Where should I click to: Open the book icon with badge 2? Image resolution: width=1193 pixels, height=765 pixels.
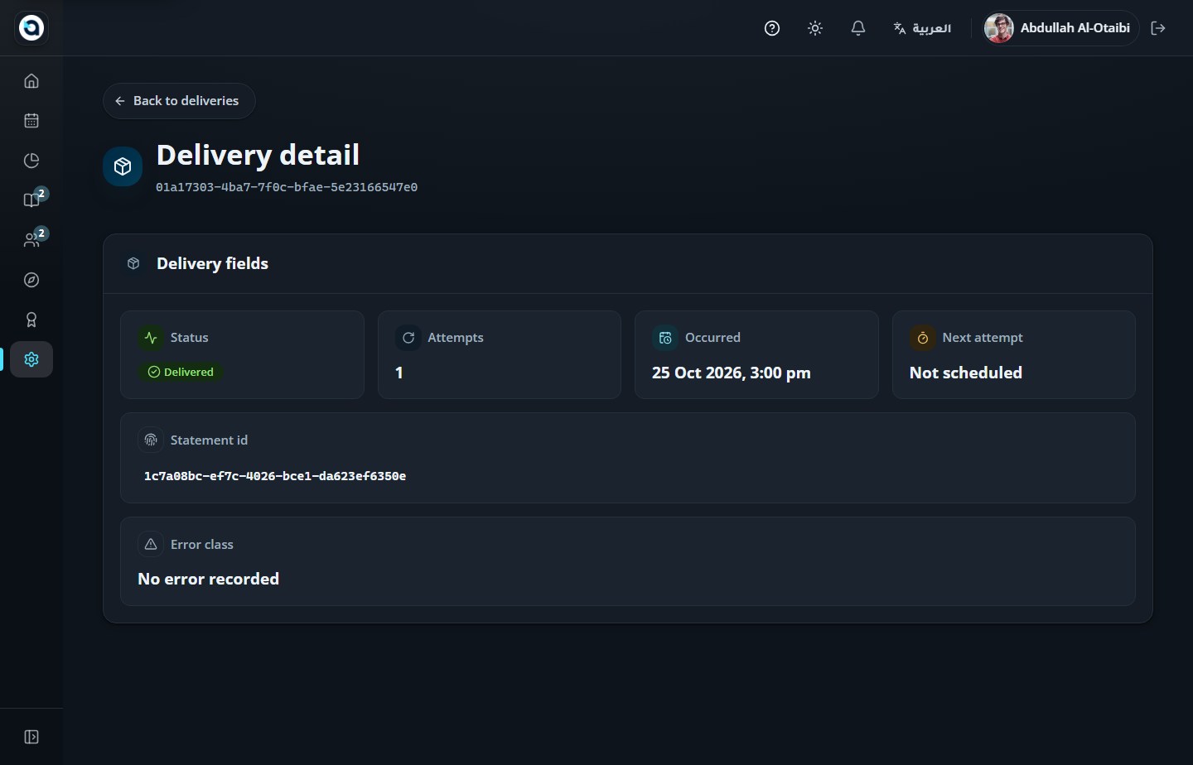pos(31,200)
